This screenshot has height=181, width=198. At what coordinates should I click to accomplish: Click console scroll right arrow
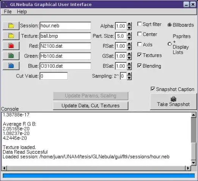click(x=188, y=168)
